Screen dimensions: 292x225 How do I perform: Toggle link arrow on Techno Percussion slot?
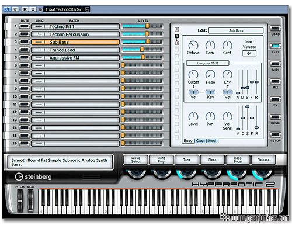39,34
